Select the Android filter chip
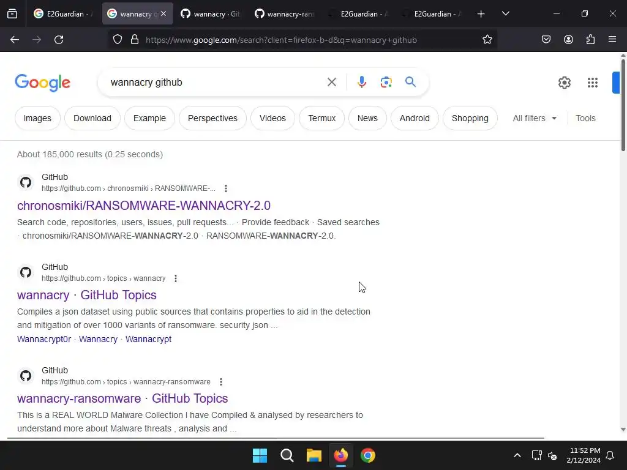The image size is (627, 470). point(415,118)
